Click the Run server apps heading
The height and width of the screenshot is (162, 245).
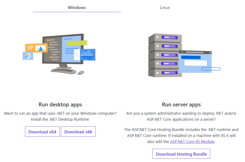click(181, 105)
